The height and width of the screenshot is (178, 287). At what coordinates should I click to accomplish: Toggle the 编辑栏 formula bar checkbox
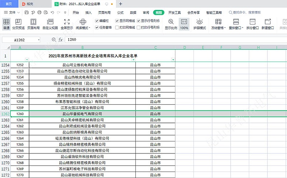[x=97, y=21]
